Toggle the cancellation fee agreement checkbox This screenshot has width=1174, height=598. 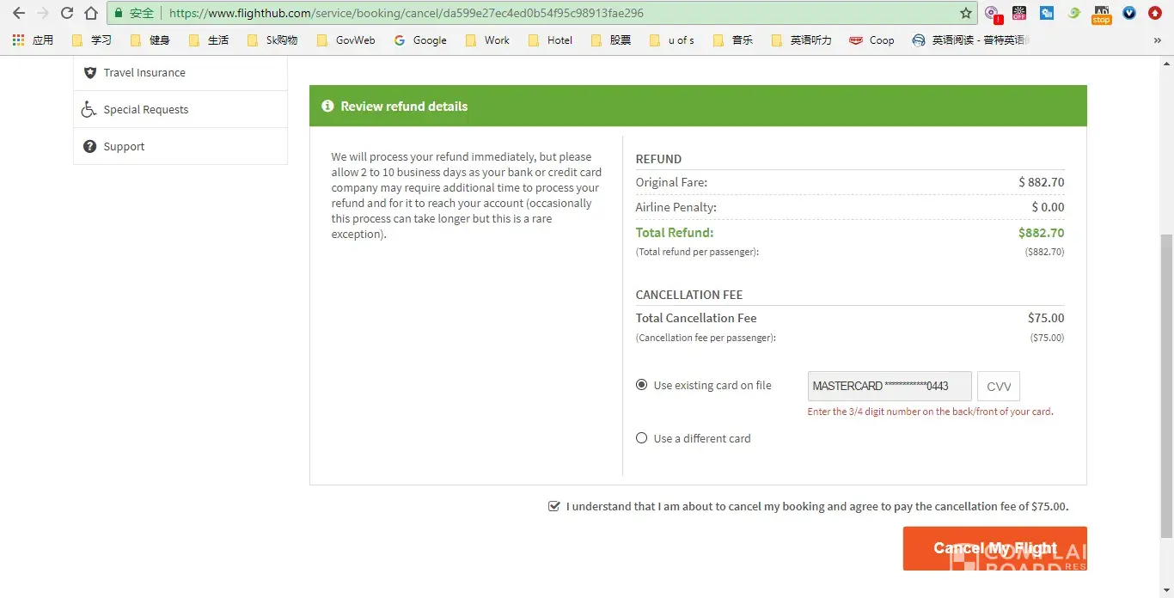(x=554, y=506)
